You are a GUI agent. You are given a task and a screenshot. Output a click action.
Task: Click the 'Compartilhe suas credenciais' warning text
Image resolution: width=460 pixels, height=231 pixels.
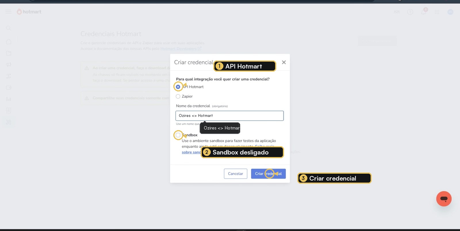tap(131, 98)
